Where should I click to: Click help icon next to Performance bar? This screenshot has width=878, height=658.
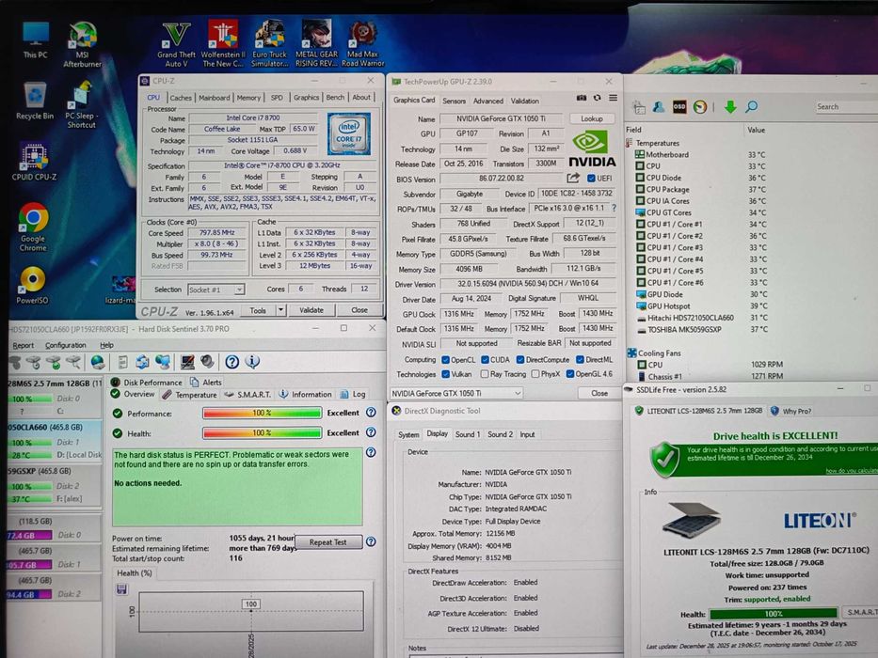point(371,413)
